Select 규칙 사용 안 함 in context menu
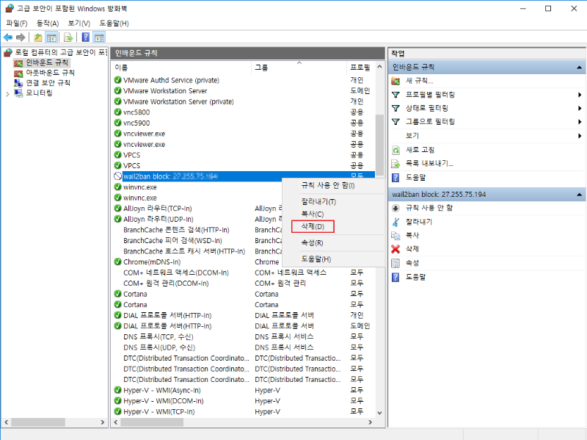This screenshot has height=440, width=587. pos(328,185)
